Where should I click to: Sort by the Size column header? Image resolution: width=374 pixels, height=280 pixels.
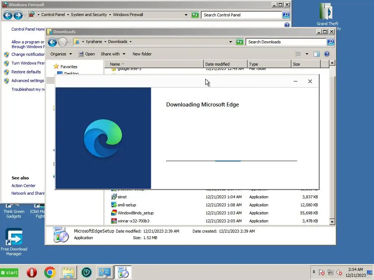(306, 64)
